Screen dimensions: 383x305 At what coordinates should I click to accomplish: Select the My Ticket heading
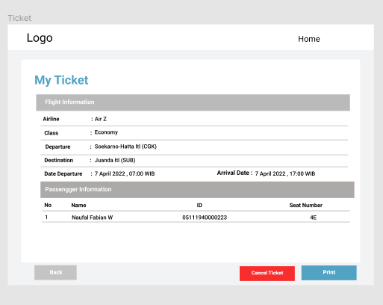tap(61, 80)
